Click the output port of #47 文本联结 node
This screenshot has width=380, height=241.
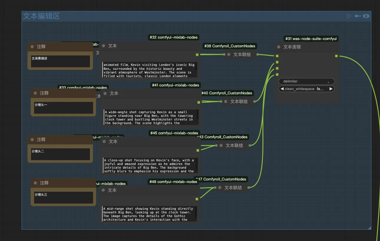tap(249, 187)
